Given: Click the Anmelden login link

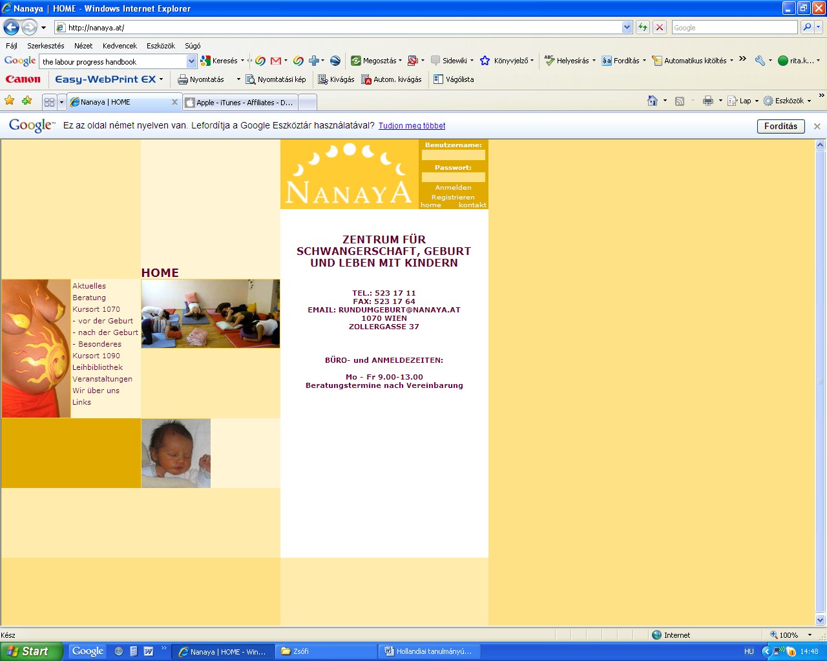Looking at the screenshot, I should [453, 187].
